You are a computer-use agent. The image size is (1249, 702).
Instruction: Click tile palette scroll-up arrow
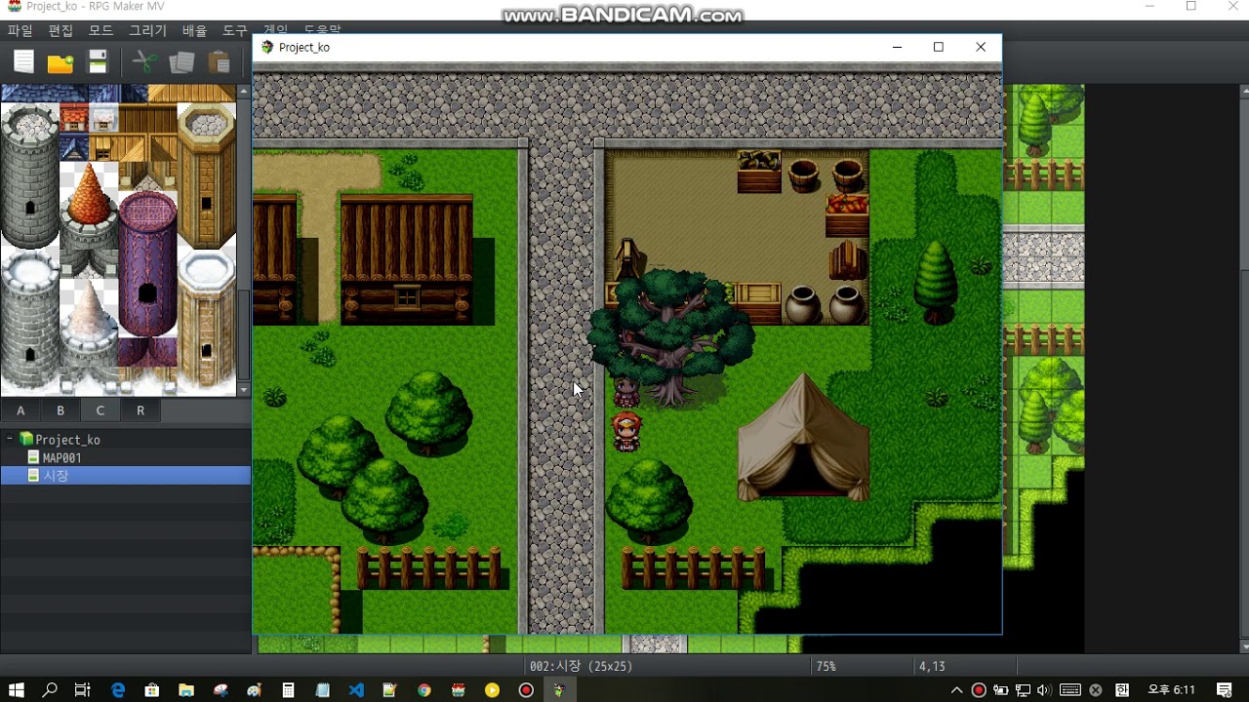(x=243, y=91)
